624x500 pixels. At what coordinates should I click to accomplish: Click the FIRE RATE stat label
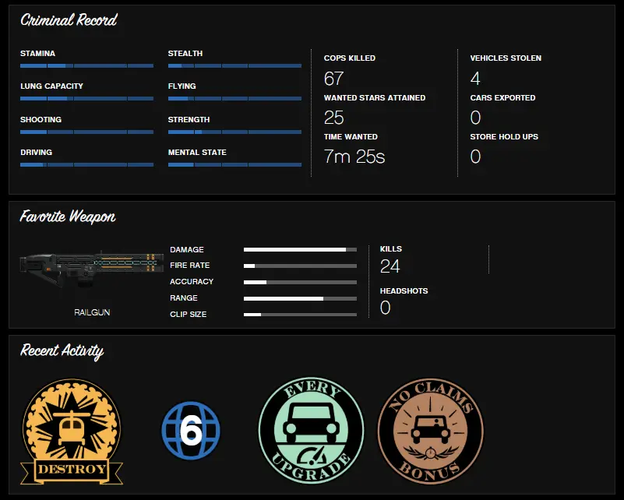(190, 266)
